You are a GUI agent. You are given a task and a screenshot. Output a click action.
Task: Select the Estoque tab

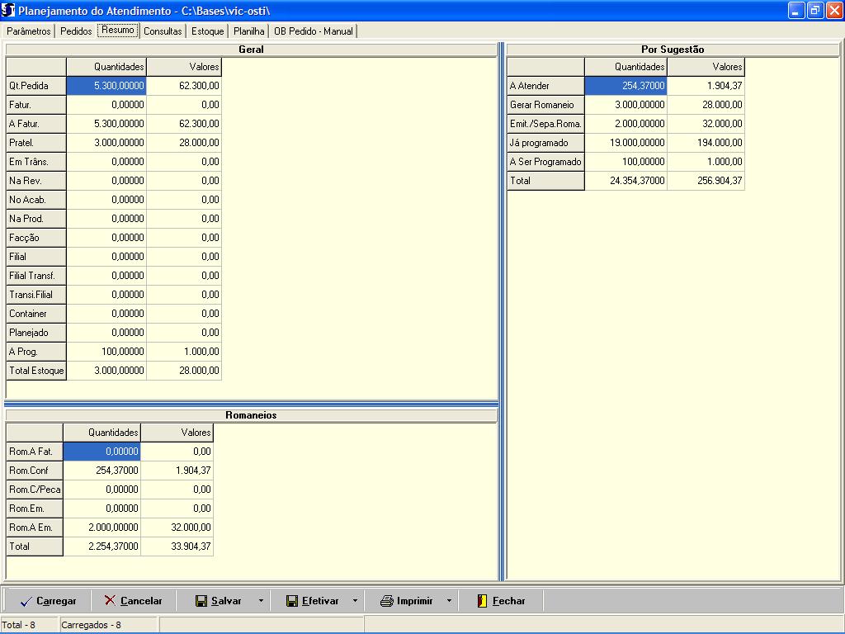click(207, 31)
